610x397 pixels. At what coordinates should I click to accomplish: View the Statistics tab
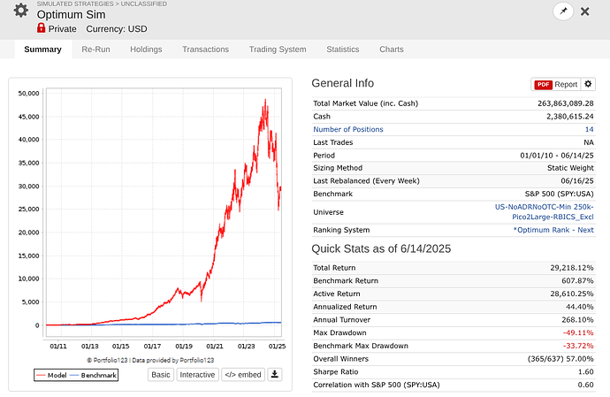pyautogui.click(x=343, y=50)
